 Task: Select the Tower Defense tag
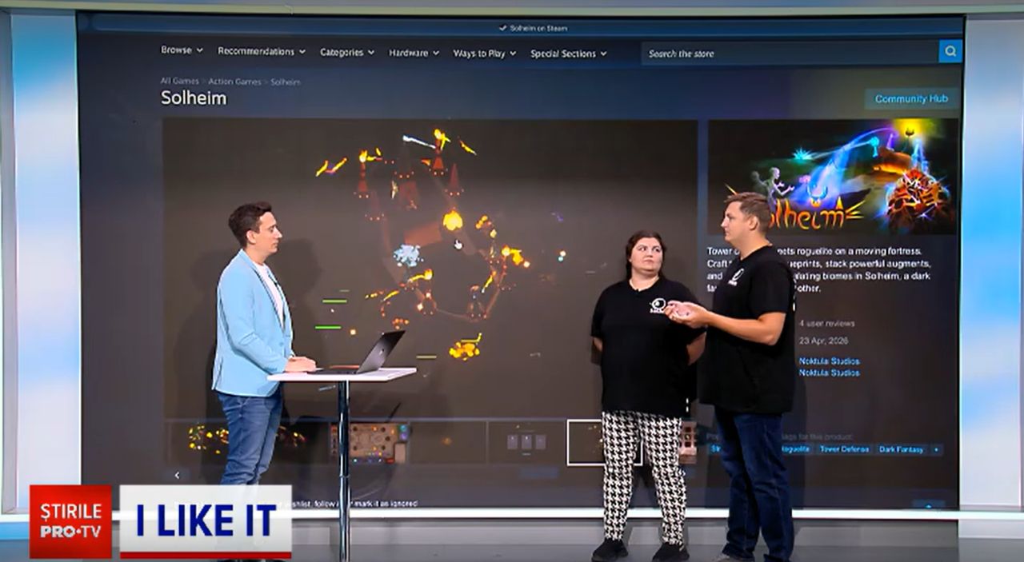click(x=844, y=449)
